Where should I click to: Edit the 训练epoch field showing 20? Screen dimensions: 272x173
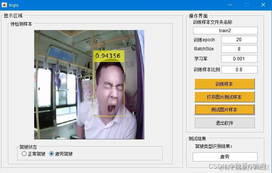coord(239,39)
